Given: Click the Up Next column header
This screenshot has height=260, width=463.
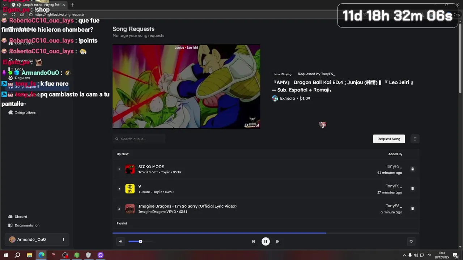Looking at the screenshot, I should tap(123, 154).
